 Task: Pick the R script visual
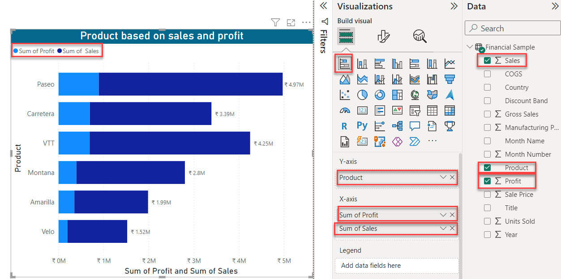click(345, 126)
